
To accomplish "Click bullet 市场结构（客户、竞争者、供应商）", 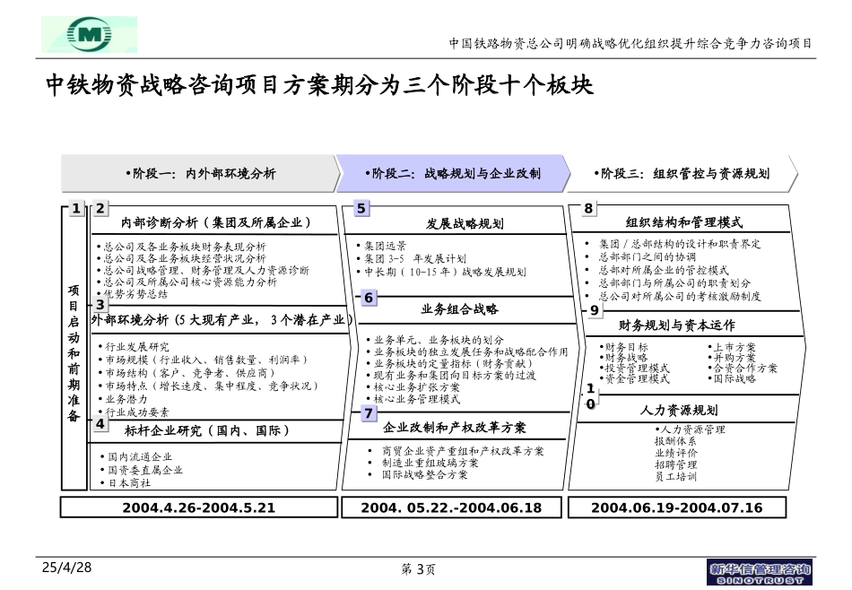I will (x=188, y=373).
